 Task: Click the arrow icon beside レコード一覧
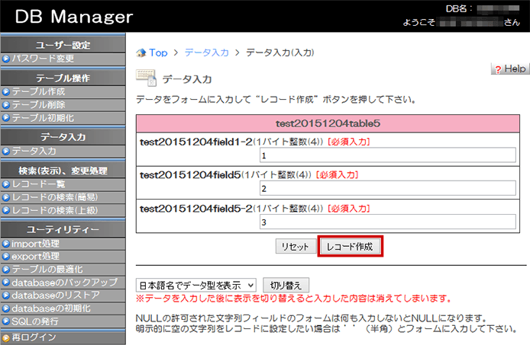pos(6,184)
